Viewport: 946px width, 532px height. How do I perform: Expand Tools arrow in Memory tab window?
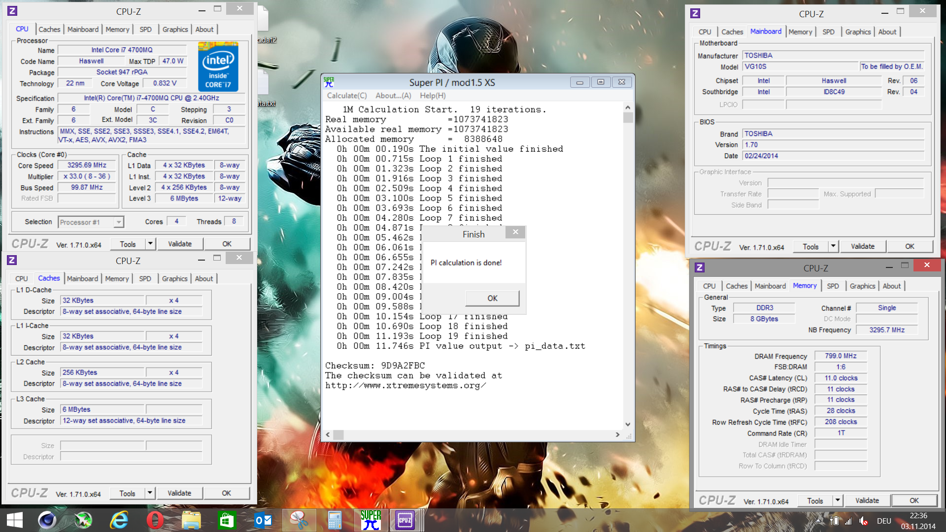838,500
